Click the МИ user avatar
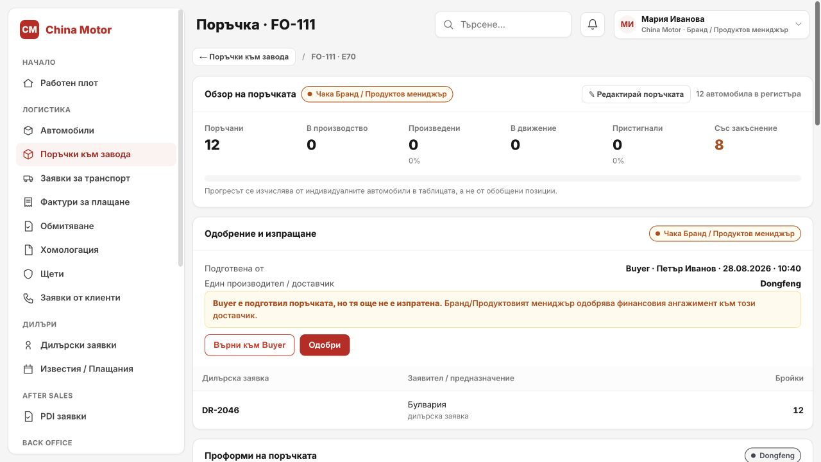 point(627,25)
